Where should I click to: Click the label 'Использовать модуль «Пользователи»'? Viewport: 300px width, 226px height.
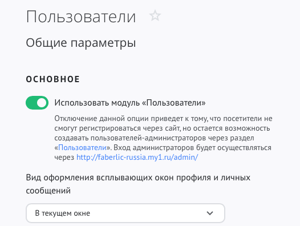130,103
